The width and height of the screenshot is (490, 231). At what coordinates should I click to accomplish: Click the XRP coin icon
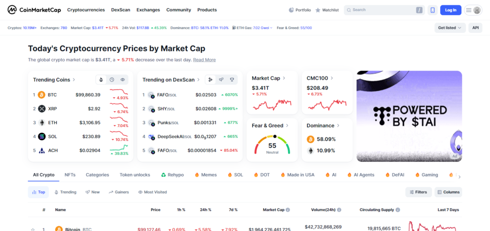click(42, 109)
